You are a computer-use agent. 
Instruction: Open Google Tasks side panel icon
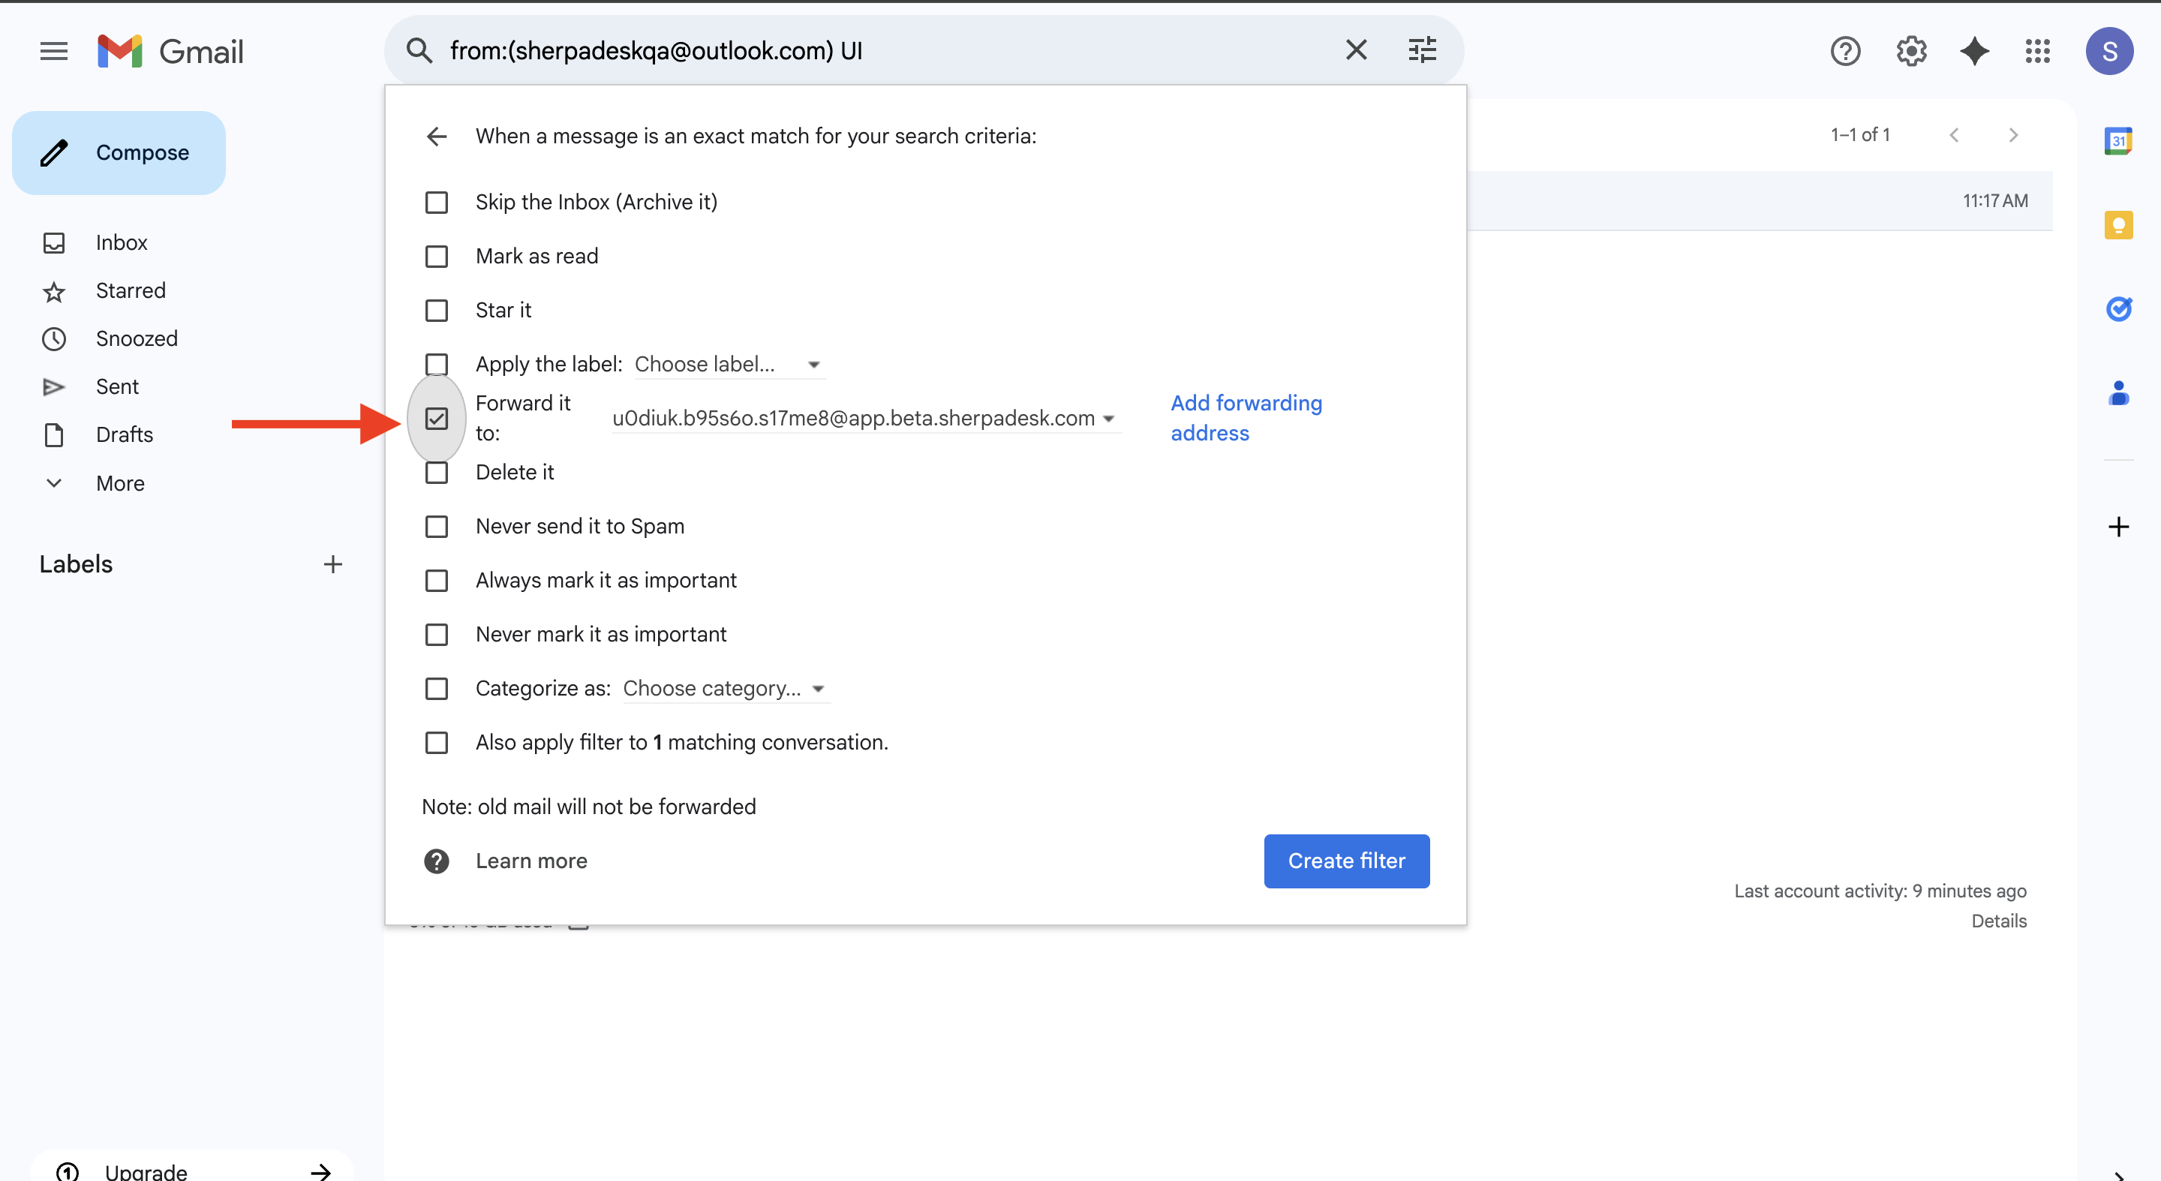[2118, 308]
